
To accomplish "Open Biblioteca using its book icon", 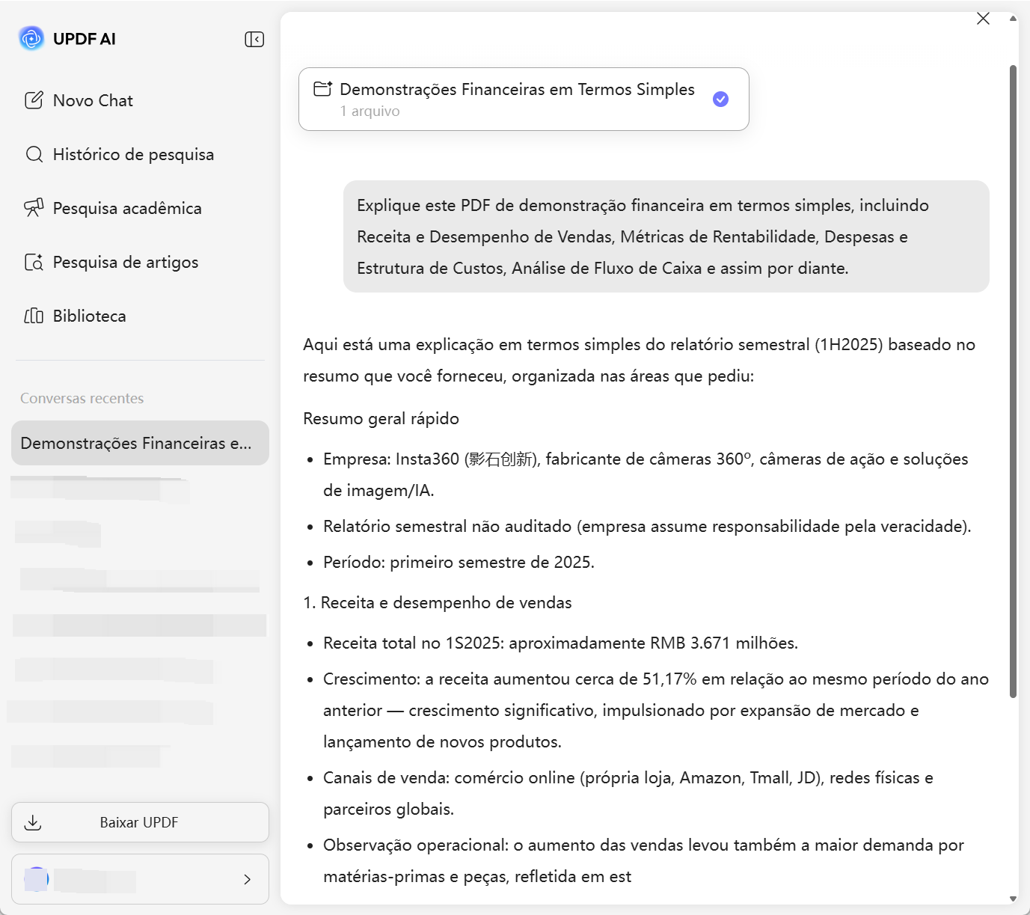I will pos(34,316).
